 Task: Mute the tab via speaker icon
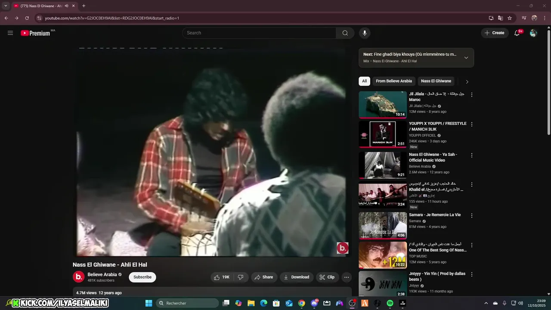coord(67,6)
